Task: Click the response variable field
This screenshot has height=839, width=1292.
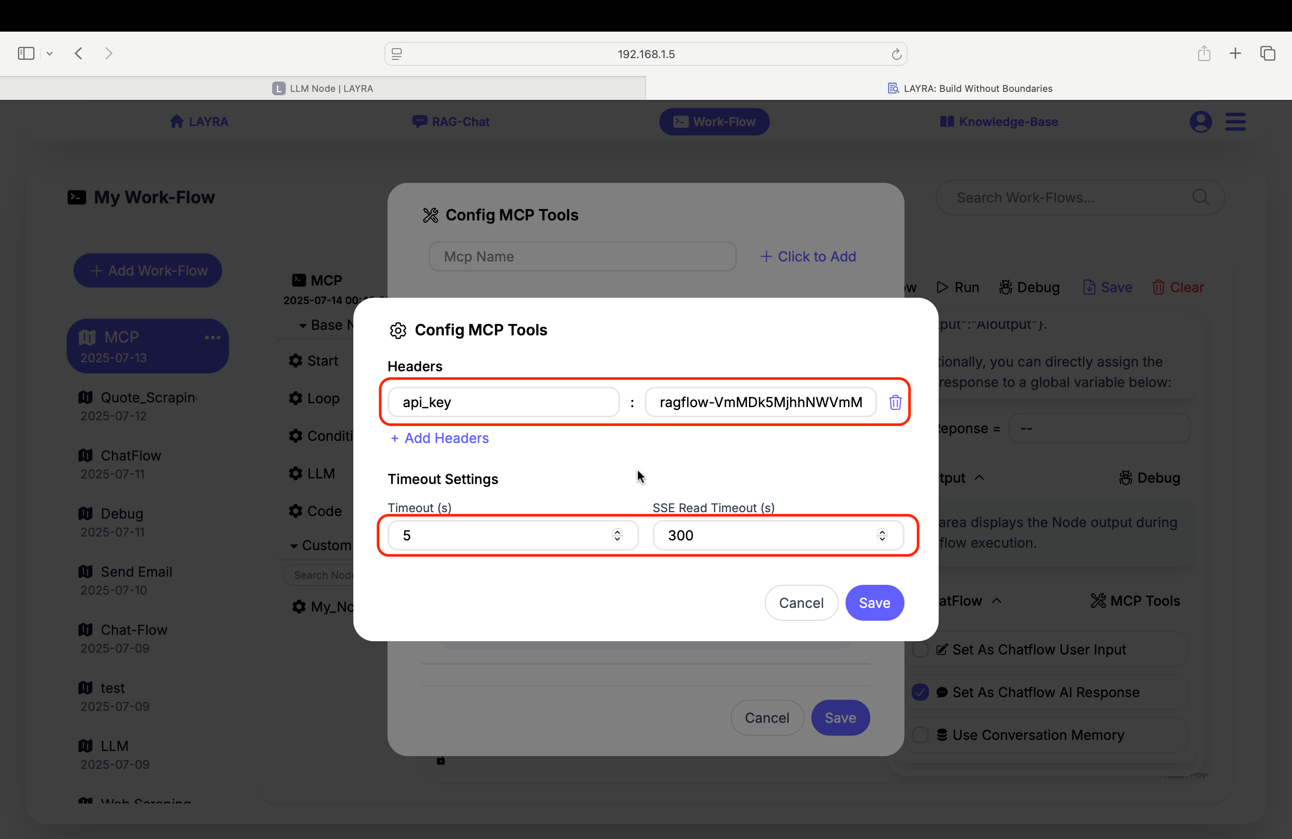Action: (x=1100, y=429)
